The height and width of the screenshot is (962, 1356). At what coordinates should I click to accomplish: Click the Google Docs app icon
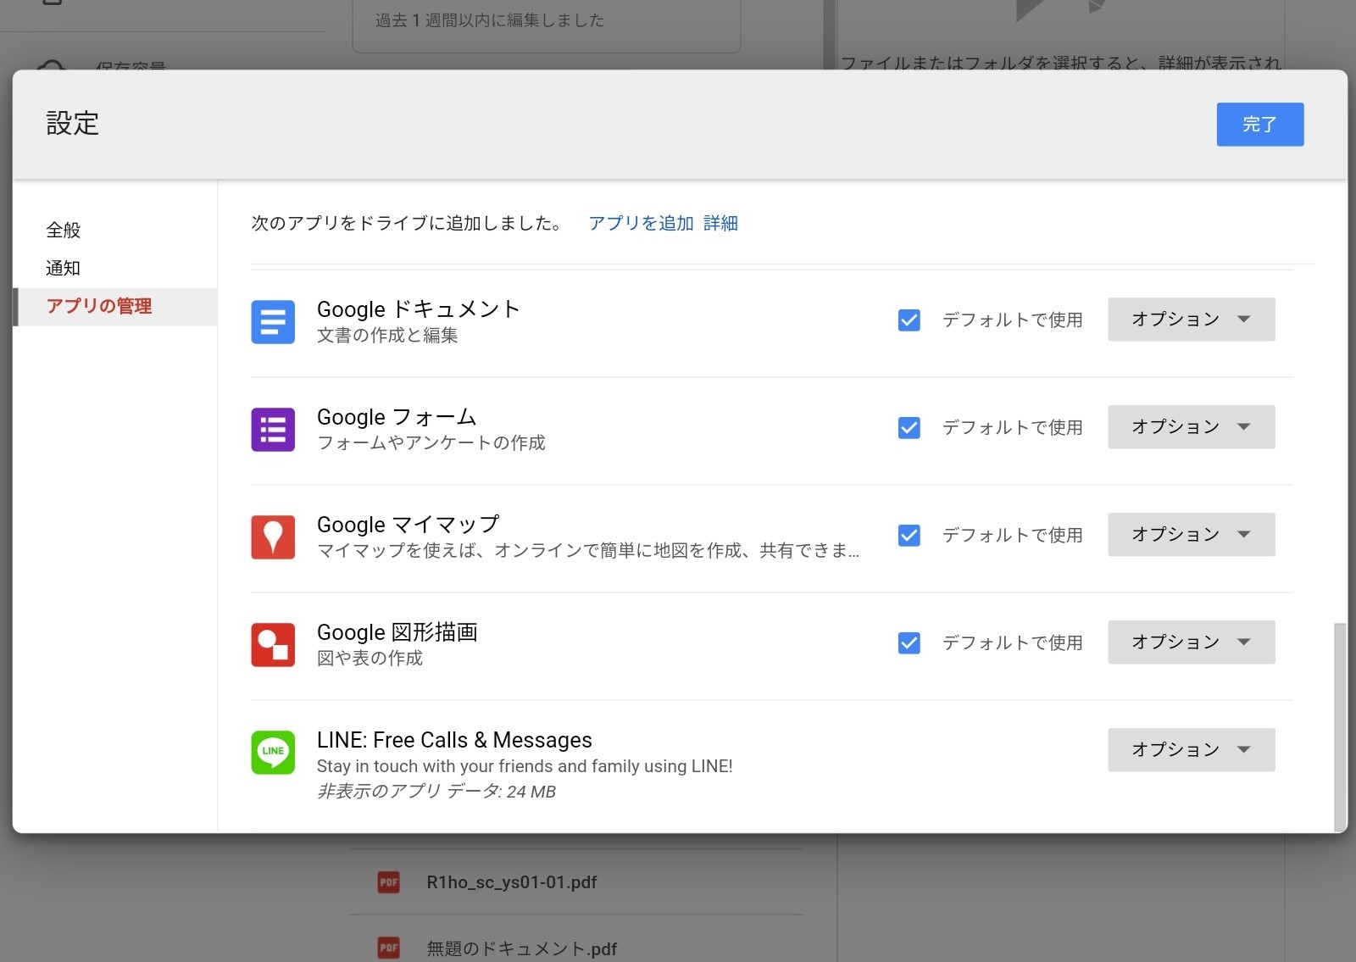tap(273, 322)
